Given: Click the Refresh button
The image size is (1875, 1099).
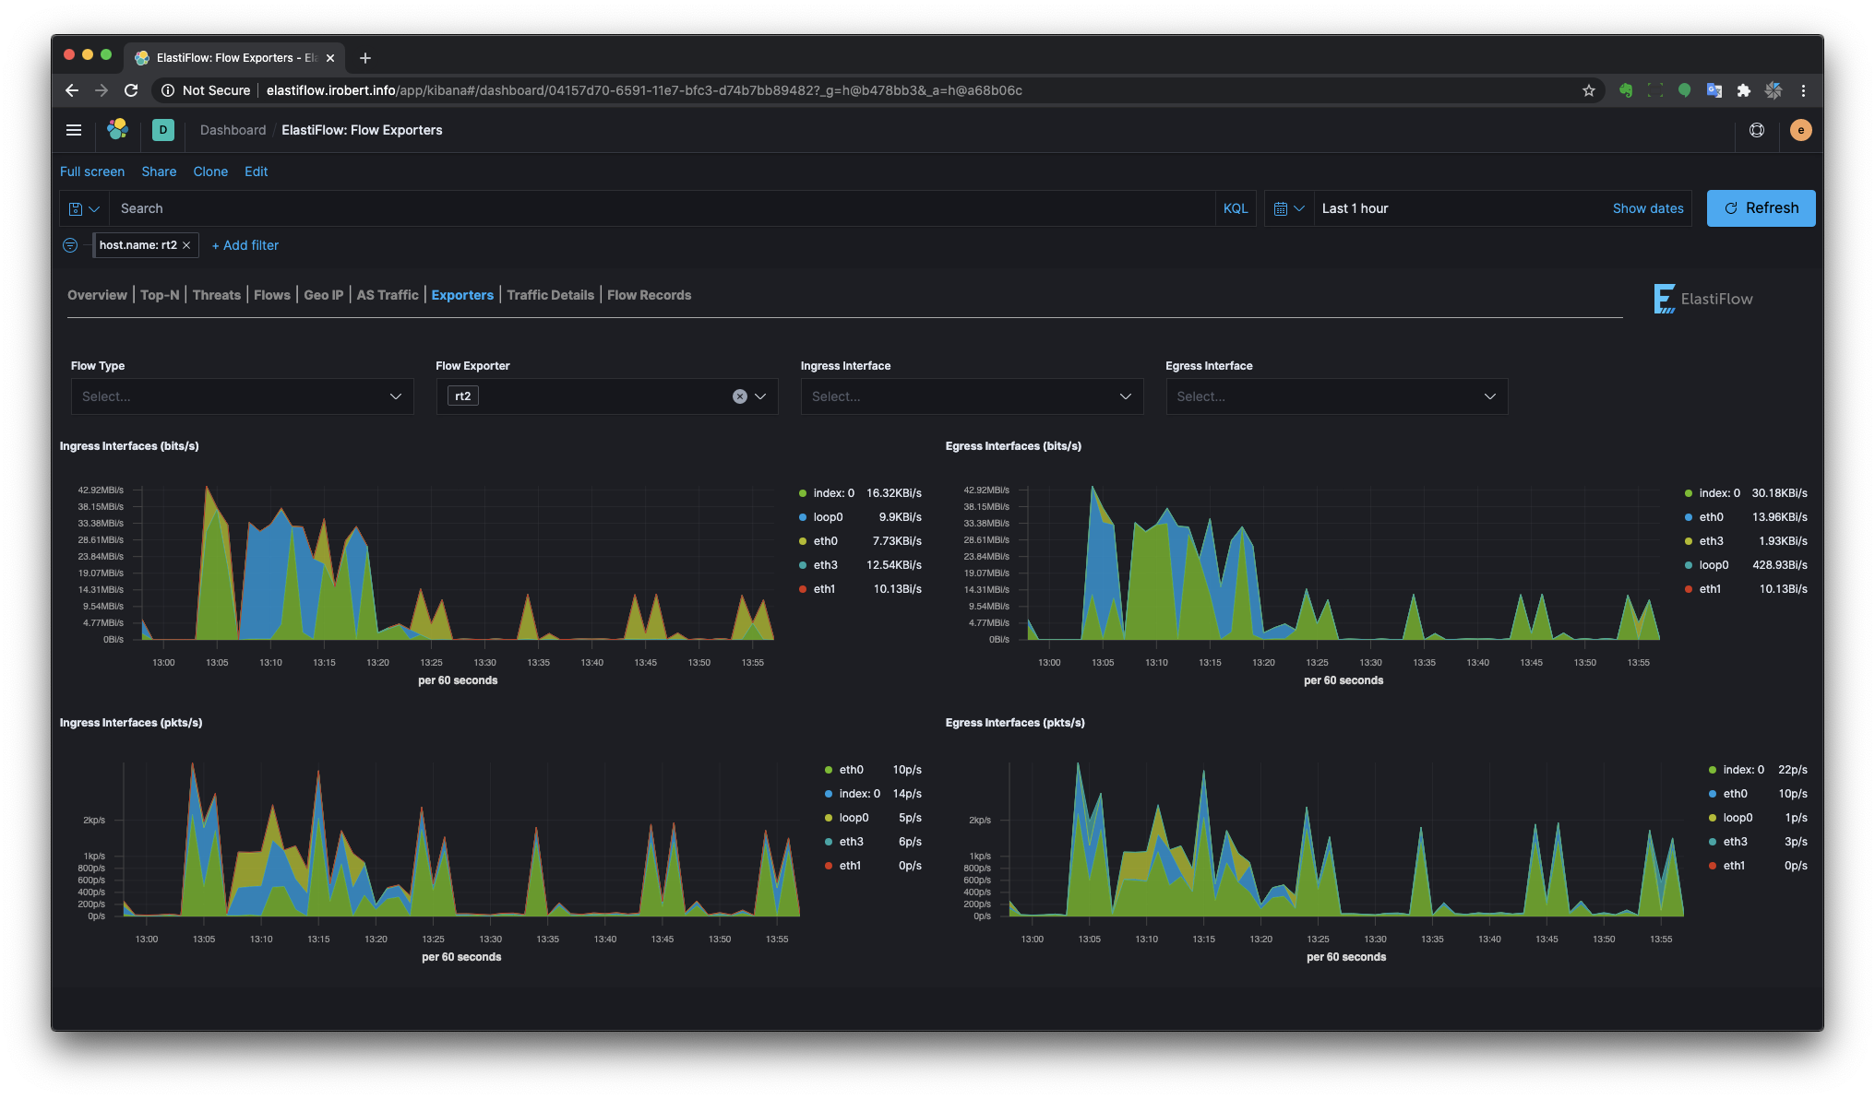Looking at the screenshot, I should 1761,208.
